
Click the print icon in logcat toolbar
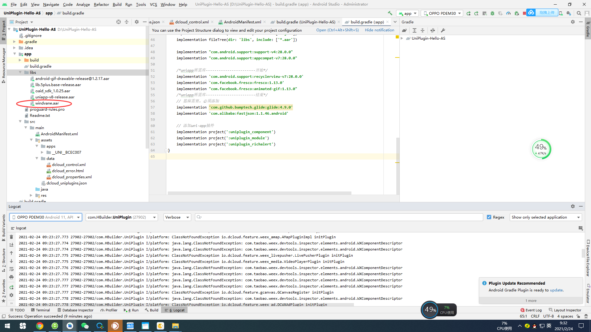(x=11, y=277)
